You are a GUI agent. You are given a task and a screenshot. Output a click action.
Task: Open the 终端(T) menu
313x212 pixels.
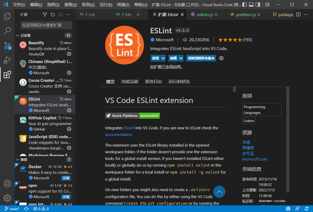123,5
